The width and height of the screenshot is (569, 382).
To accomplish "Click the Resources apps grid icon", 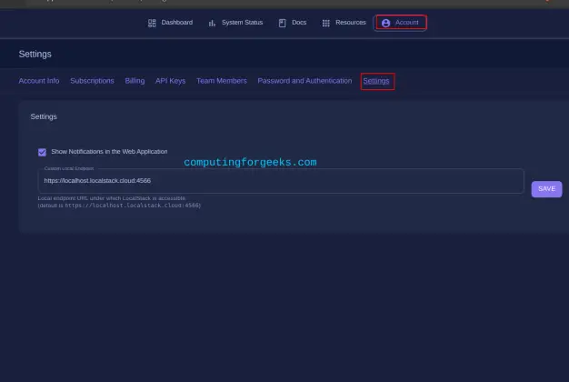I will 326,23.
